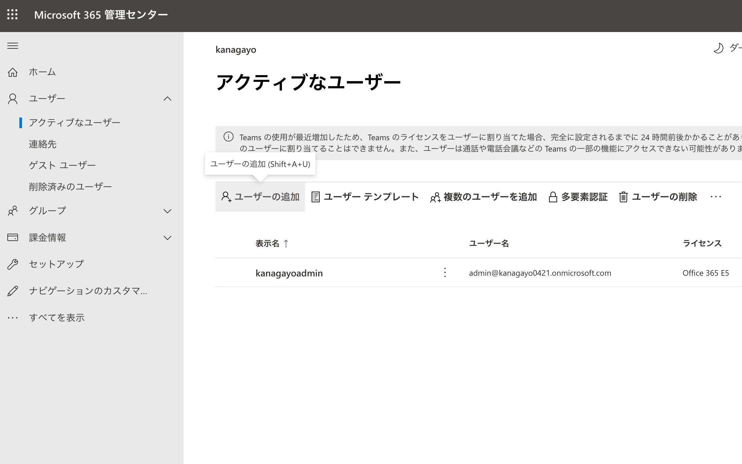Click the lock icon for 多要素認証
Screen dimensions: 742x464
pos(553,197)
